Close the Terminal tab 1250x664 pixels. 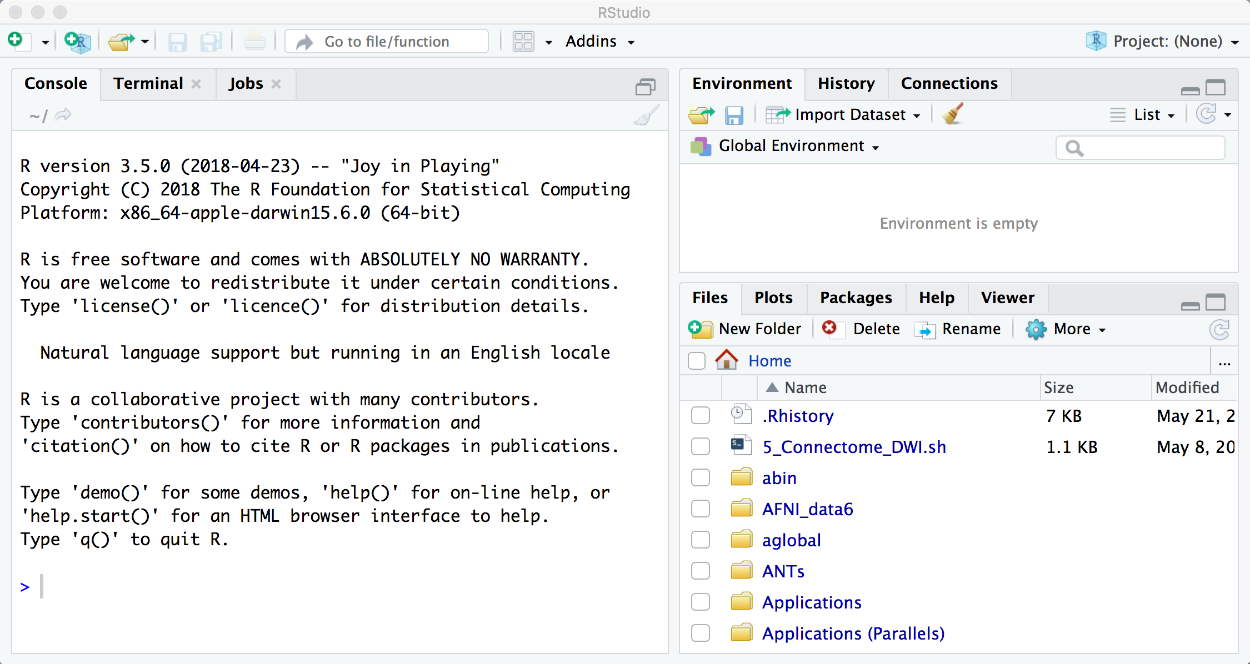pyautogui.click(x=196, y=84)
